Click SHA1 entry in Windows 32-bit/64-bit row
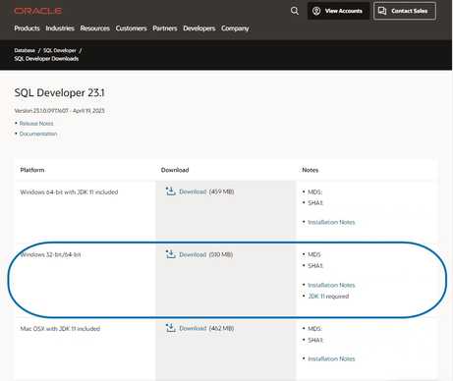This screenshot has width=453, height=381. pyautogui.click(x=315, y=265)
